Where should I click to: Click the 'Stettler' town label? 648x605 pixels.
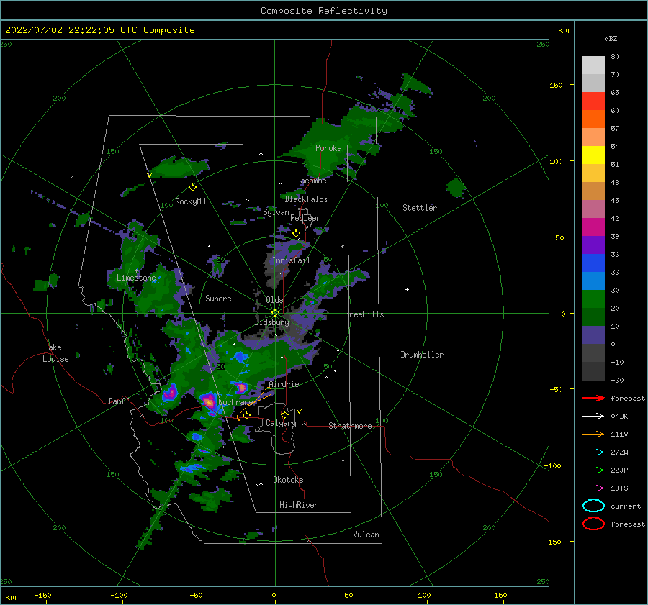point(420,208)
